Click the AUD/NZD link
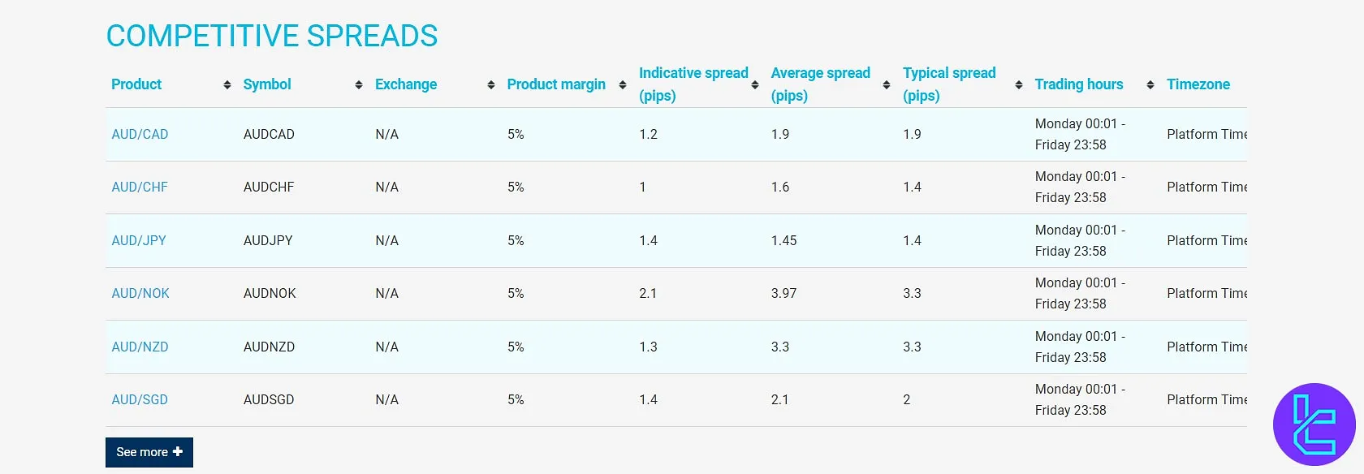Screen dimensions: 1364x474 coord(139,347)
